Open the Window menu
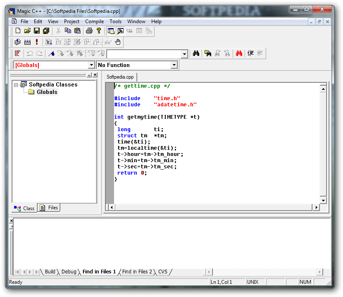 136,22
